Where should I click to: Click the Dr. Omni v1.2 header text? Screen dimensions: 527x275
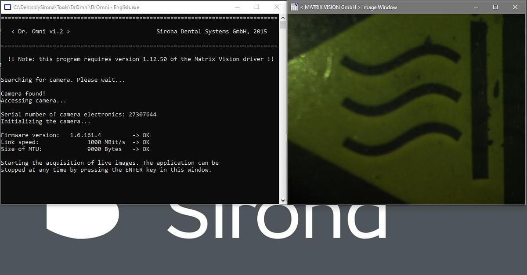(x=40, y=32)
